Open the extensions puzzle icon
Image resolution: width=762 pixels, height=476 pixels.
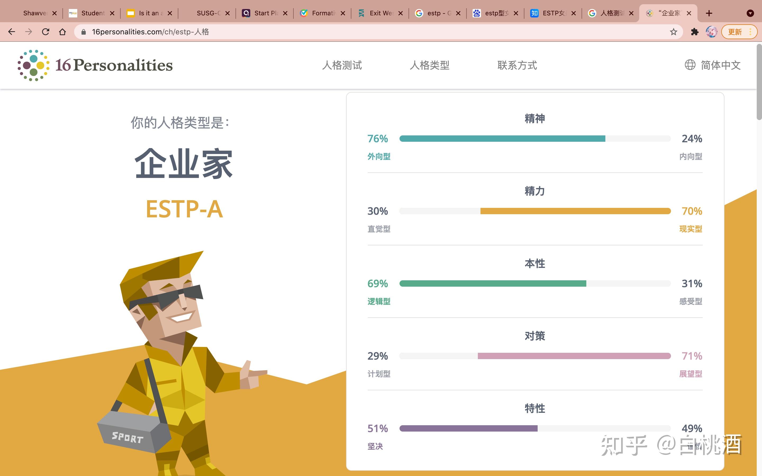[x=695, y=32]
